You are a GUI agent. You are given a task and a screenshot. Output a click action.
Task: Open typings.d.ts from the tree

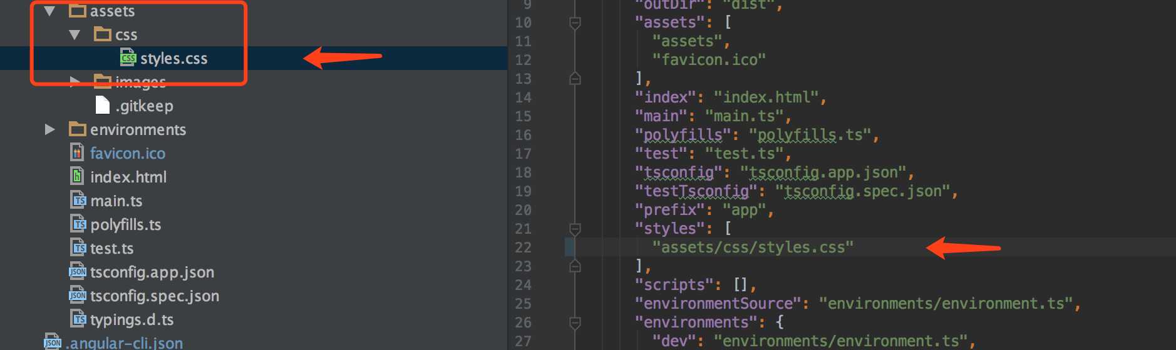(x=132, y=320)
